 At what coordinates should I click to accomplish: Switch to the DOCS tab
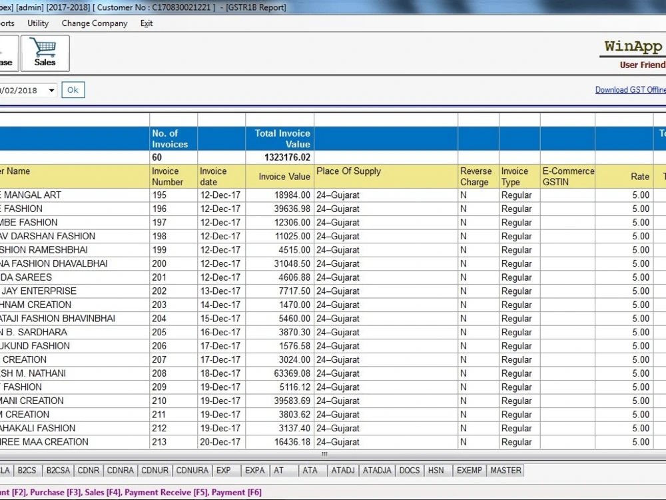coord(410,470)
